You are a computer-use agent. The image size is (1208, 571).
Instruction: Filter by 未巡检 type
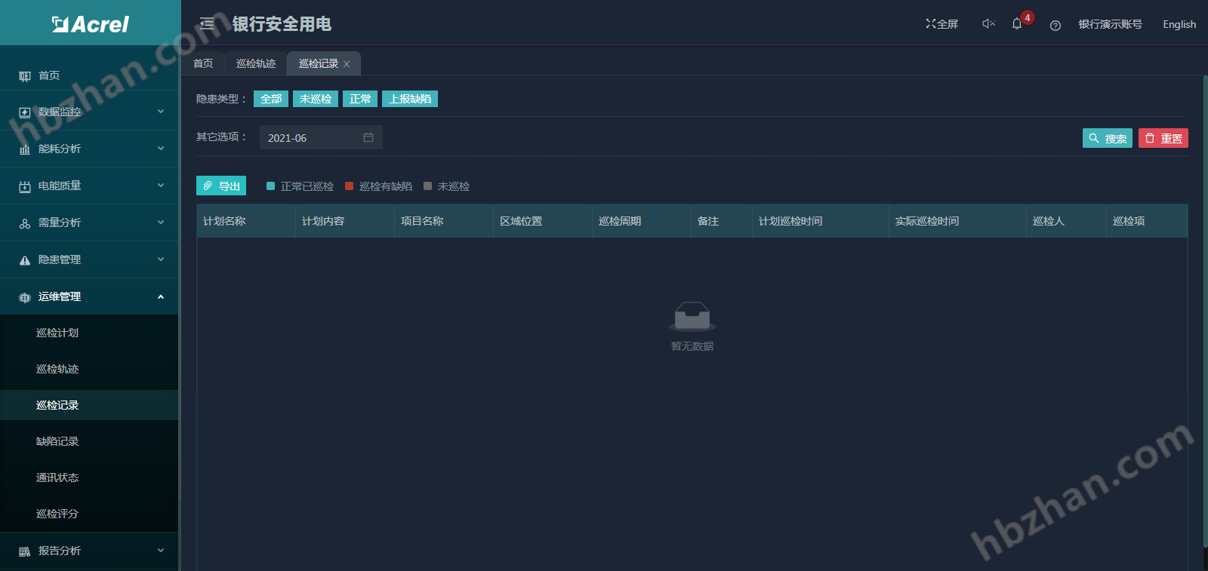316,99
